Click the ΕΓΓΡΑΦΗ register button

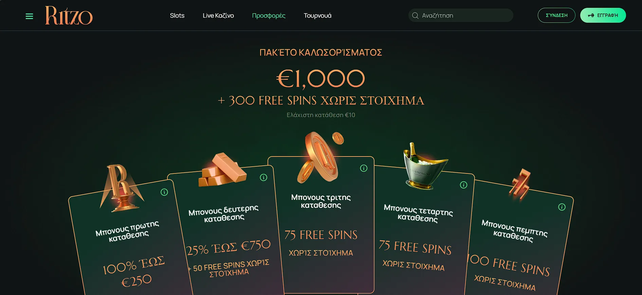click(603, 15)
